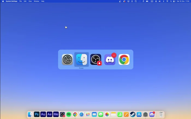
Task: Open the Trash in the Dock
Action: pos(161,114)
